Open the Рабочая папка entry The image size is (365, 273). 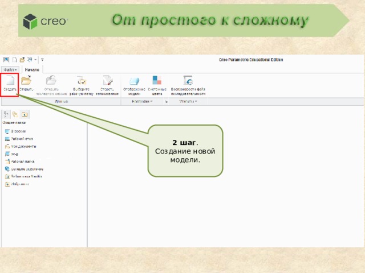19,162
